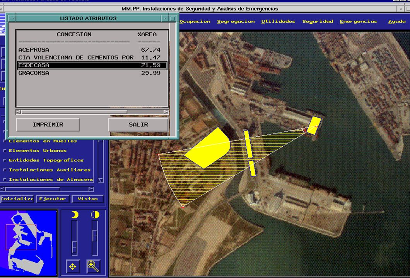
Task: Click the brightness vertical slider under the moon
Action: coord(75,238)
